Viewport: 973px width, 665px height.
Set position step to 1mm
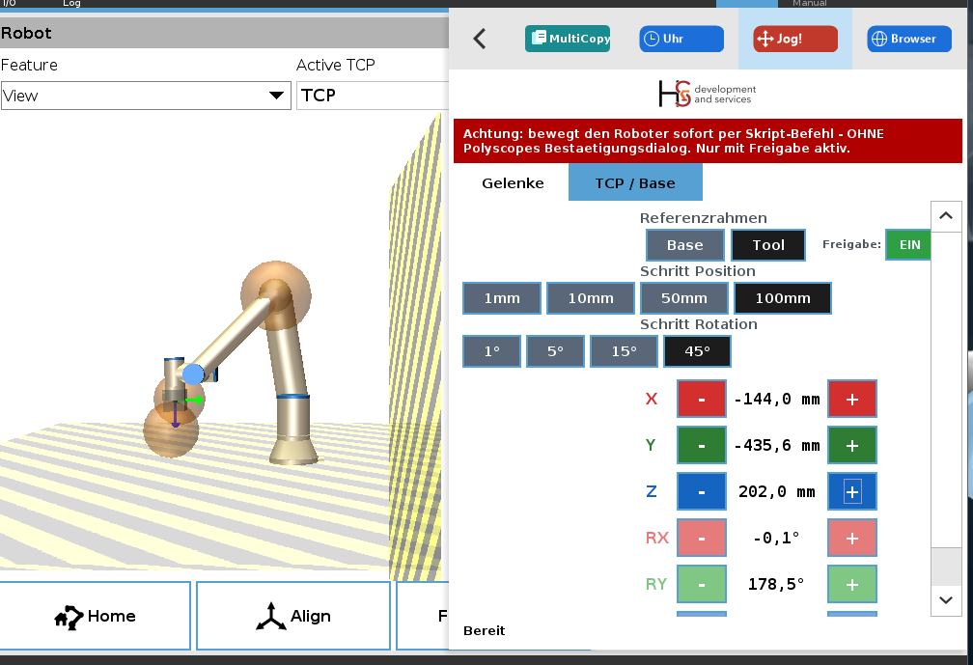tap(502, 298)
